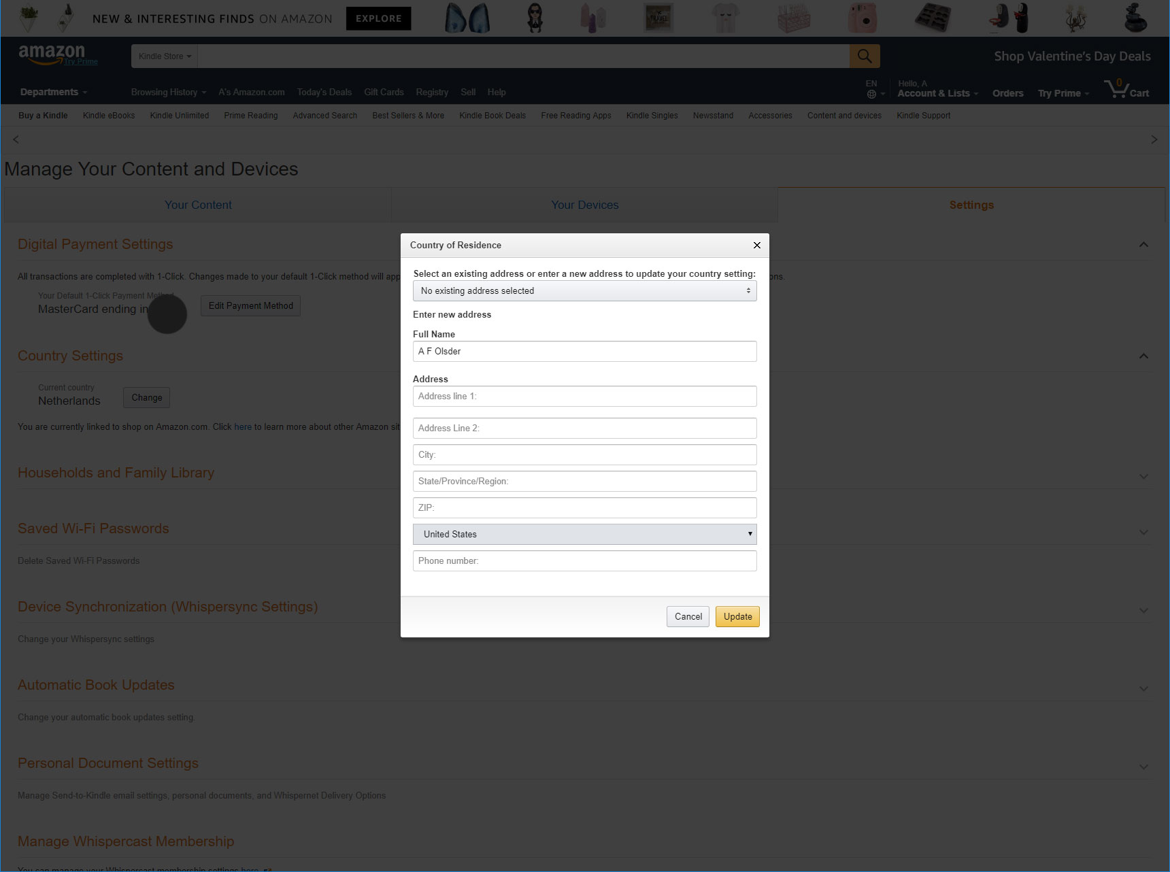The image size is (1170, 872).
Task: Expand the Personal Document Settings section
Action: (x=1143, y=767)
